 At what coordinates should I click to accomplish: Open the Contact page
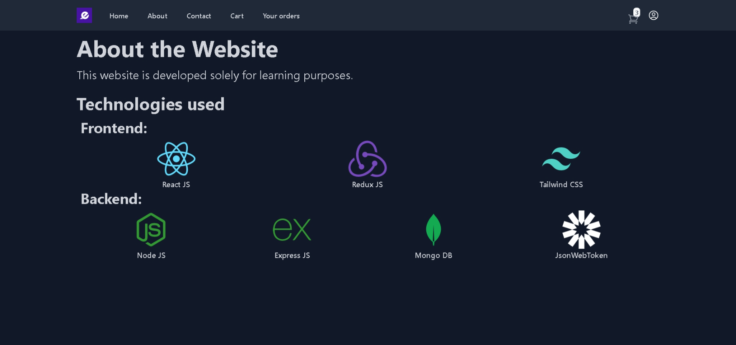(x=199, y=16)
